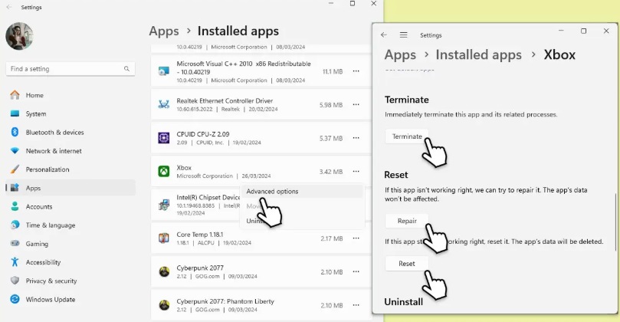
Task: Click the Network wifi icon
Action: (x=15, y=151)
